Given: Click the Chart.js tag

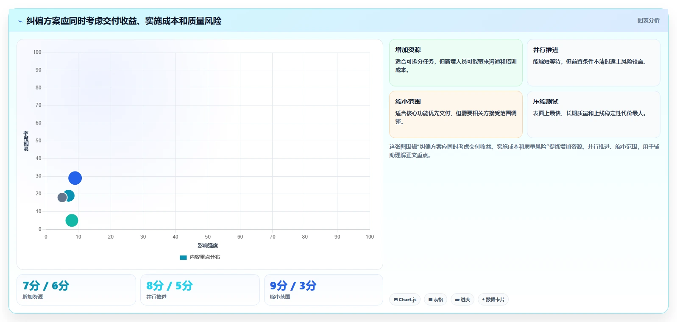Looking at the screenshot, I should point(405,300).
